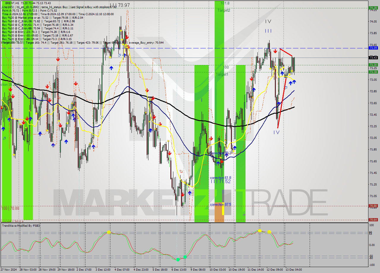Select the 6 Dec 13:00 time label

click(179, 270)
